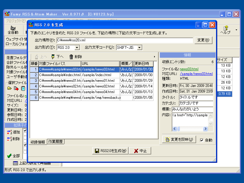Maximize the RSS 2.0 を生成 dialog
Screen dimensions: 244x183
tap(205, 25)
